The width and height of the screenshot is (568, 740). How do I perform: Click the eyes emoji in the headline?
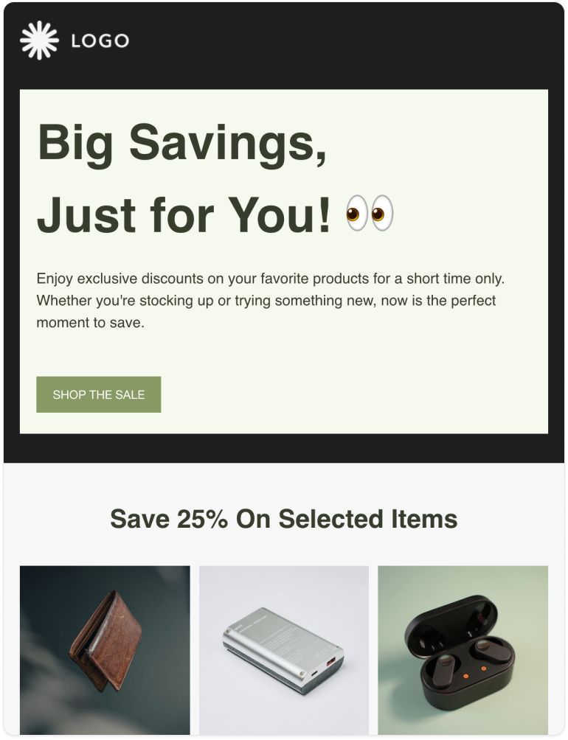coord(370,213)
